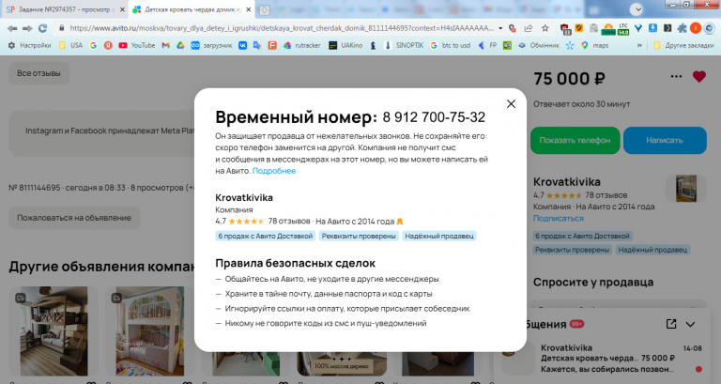The width and height of the screenshot is (721, 384).
Task: Open rutracker bookmark
Action: coord(302,45)
